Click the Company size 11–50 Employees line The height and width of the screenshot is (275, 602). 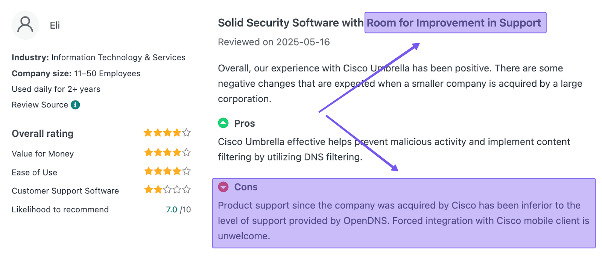pos(76,74)
